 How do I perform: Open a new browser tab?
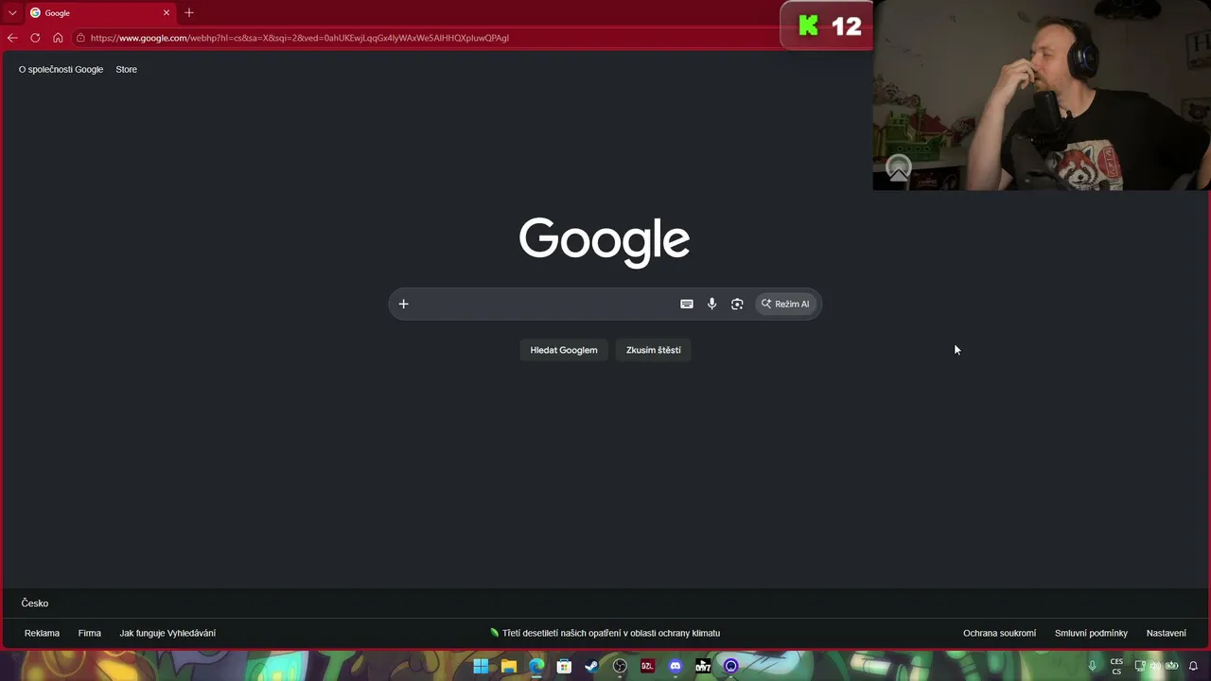tap(189, 13)
